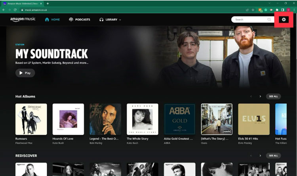Open the Chrome three-dot menu
Screen dimensions: 297x176
point(294,10)
